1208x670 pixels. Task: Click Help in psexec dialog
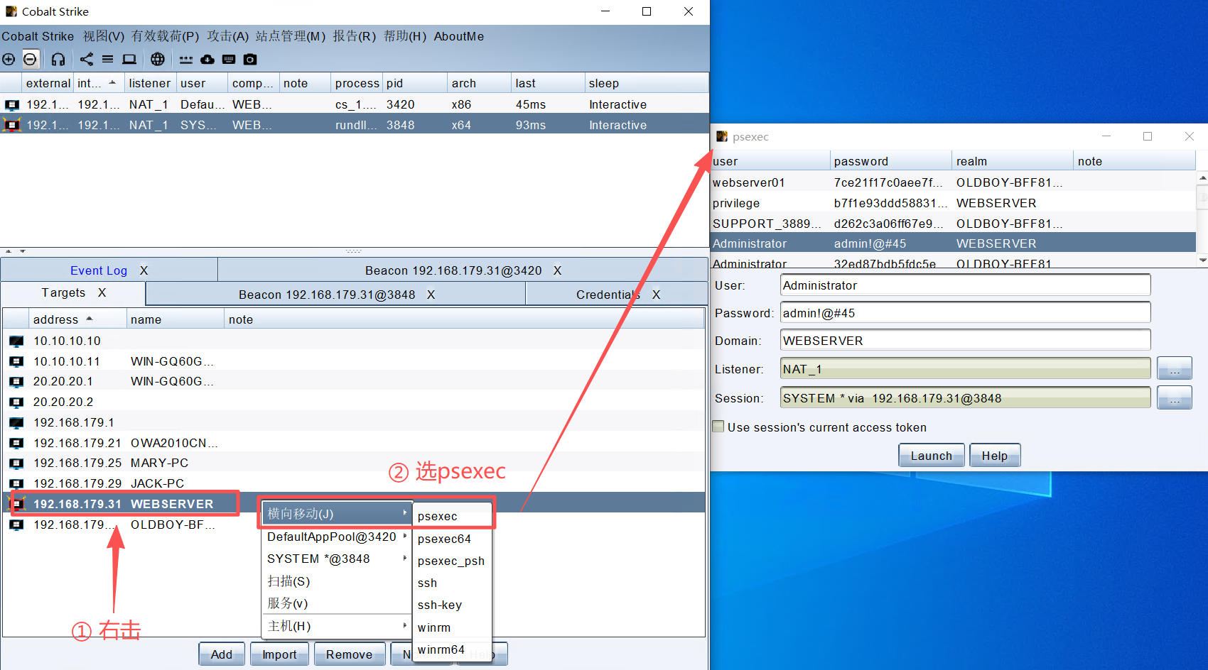click(995, 456)
